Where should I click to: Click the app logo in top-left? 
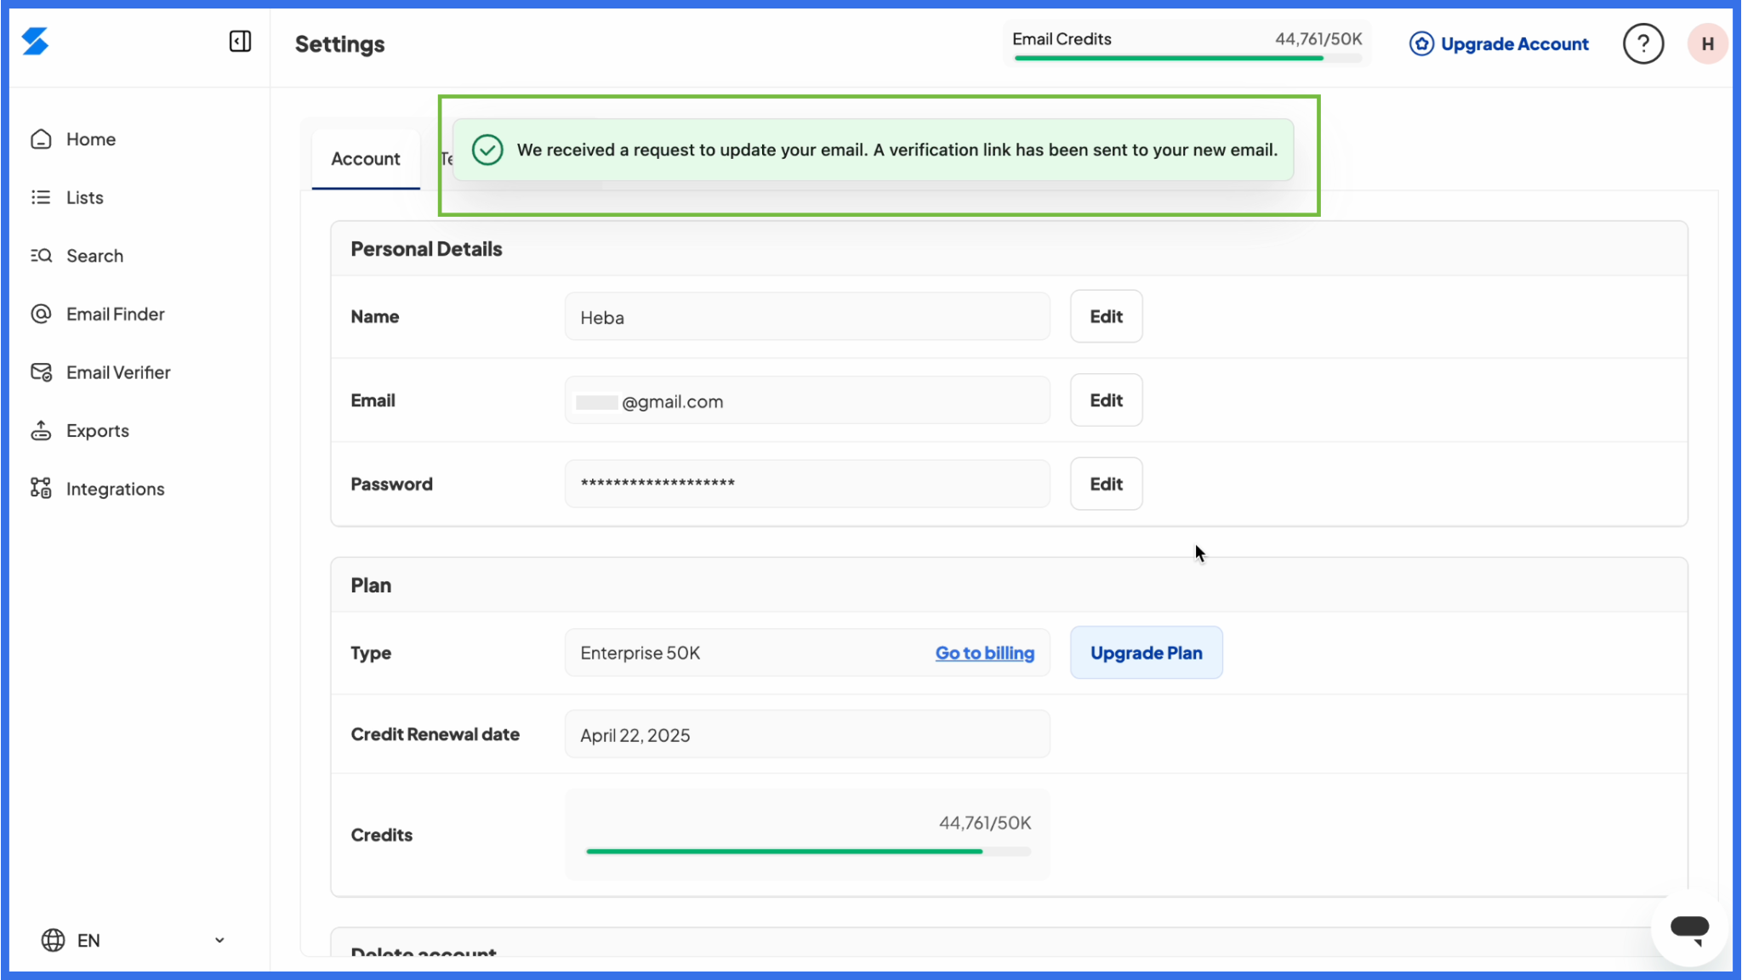(x=35, y=41)
